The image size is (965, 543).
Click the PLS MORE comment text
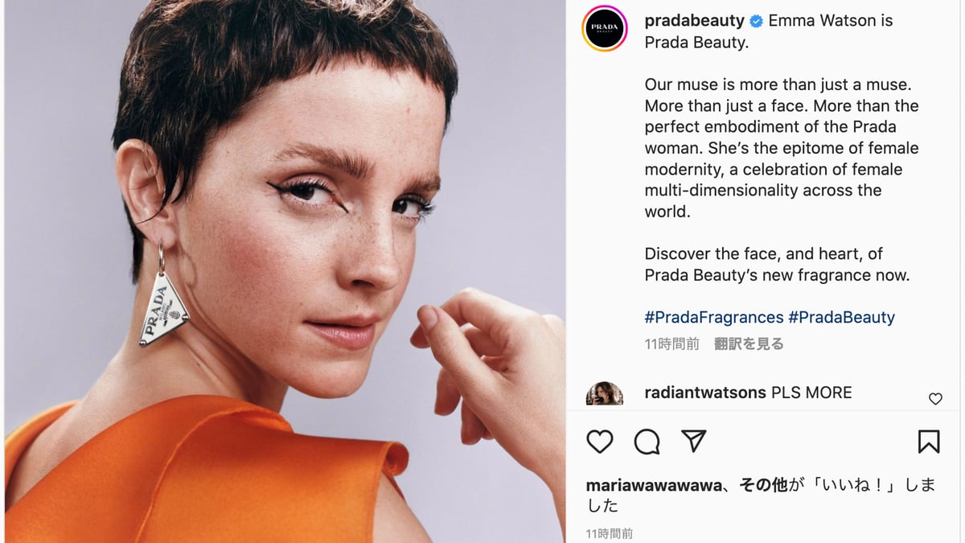811,393
